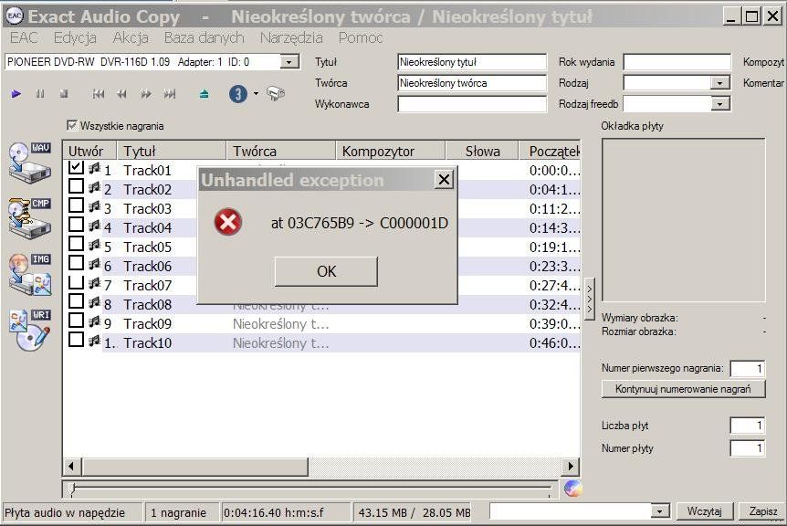
Task: Click the Twórca input field
Action: click(472, 83)
